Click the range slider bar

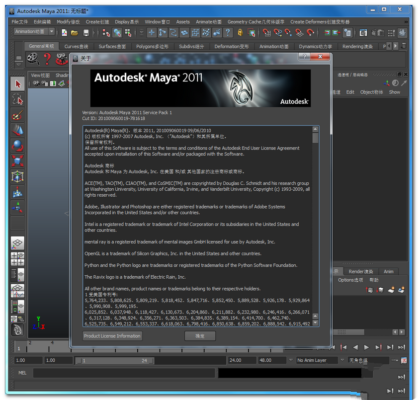(114, 361)
